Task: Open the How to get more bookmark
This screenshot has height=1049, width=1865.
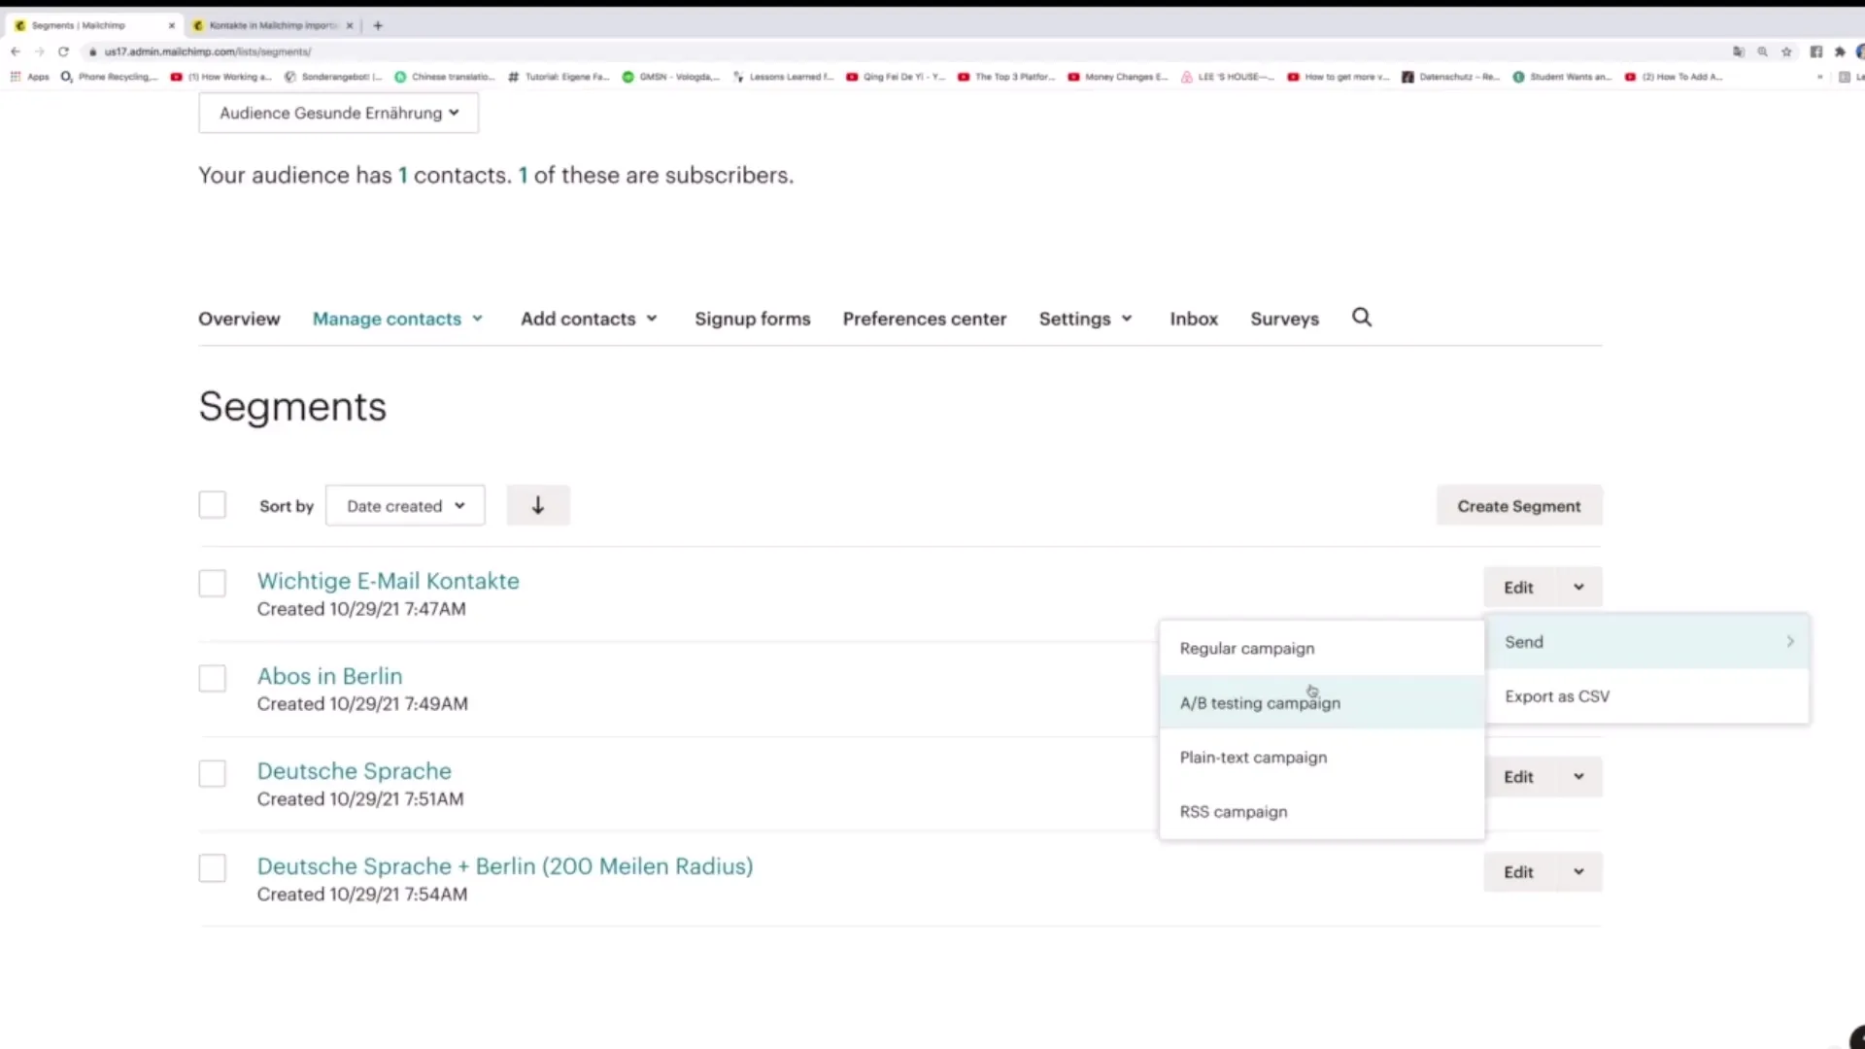Action: [1339, 77]
